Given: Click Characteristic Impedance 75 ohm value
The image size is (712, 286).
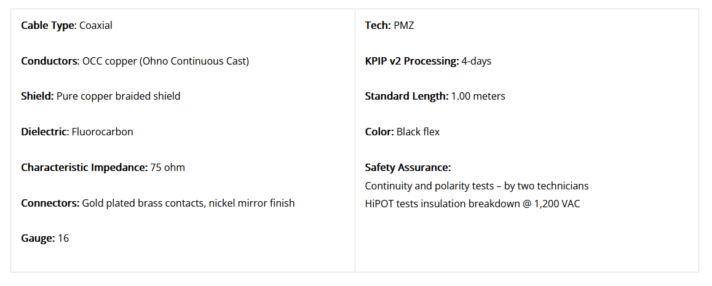Looking at the screenshot, I should coord(168,167).
